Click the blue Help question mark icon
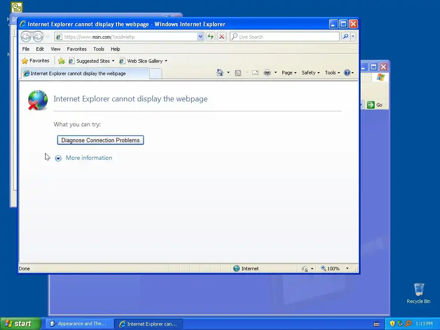The height and width of the screenshot is (330, 440). (x=347, y=73)
